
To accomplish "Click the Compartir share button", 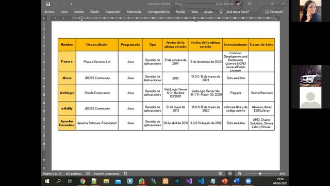I will [274, 12].
